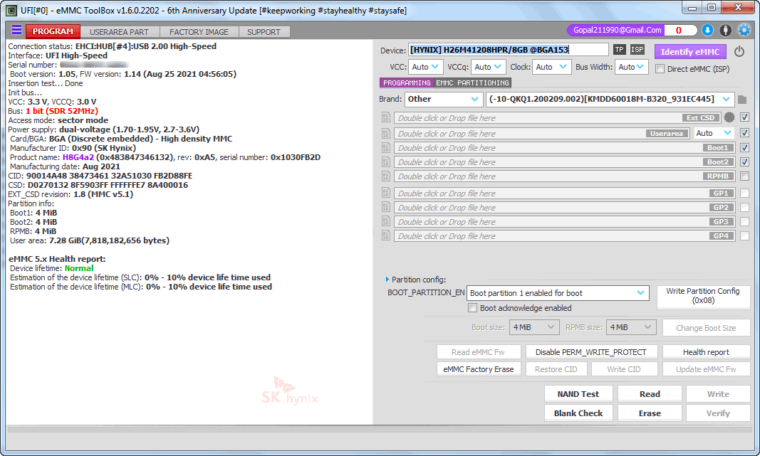760x456 pixels.
Task: Enable the RPMB checkbox
Action: [745, 176]
